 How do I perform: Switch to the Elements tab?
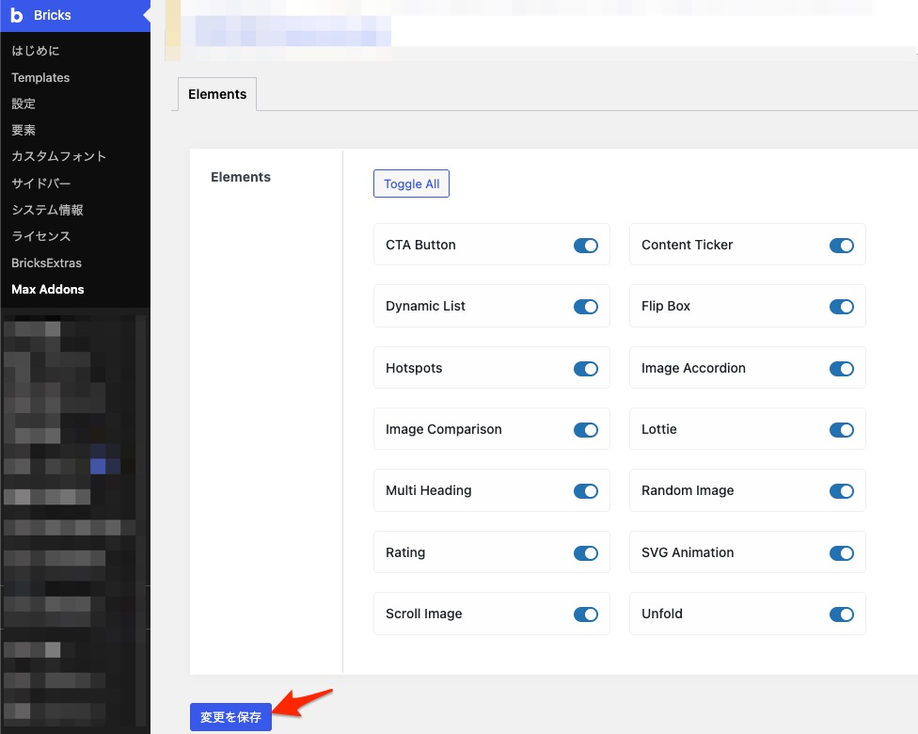pos(216,94)
